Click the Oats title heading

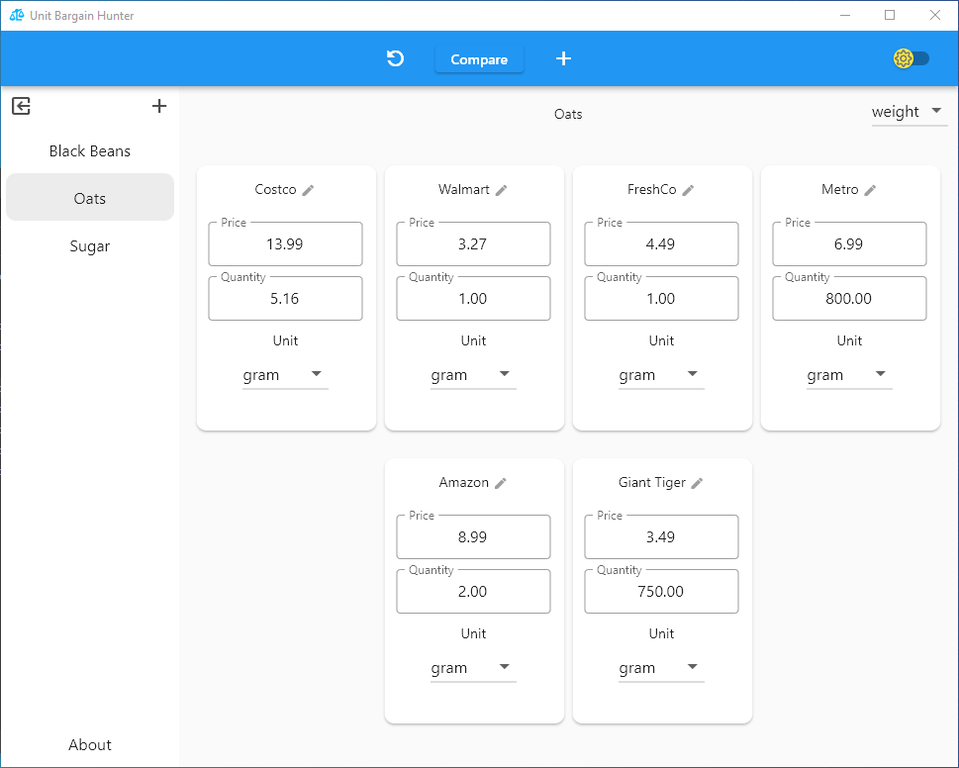(x=568, y=115)
